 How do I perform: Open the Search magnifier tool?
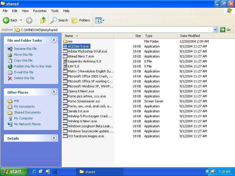pos(59,20)
